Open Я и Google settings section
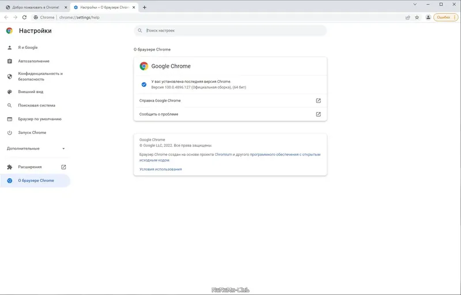This screenshot has height=295, width=461. pyautogui.click(x=35, y=48)
